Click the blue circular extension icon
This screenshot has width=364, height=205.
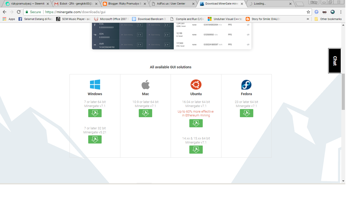pyautogui.click(x=316, y=12)
